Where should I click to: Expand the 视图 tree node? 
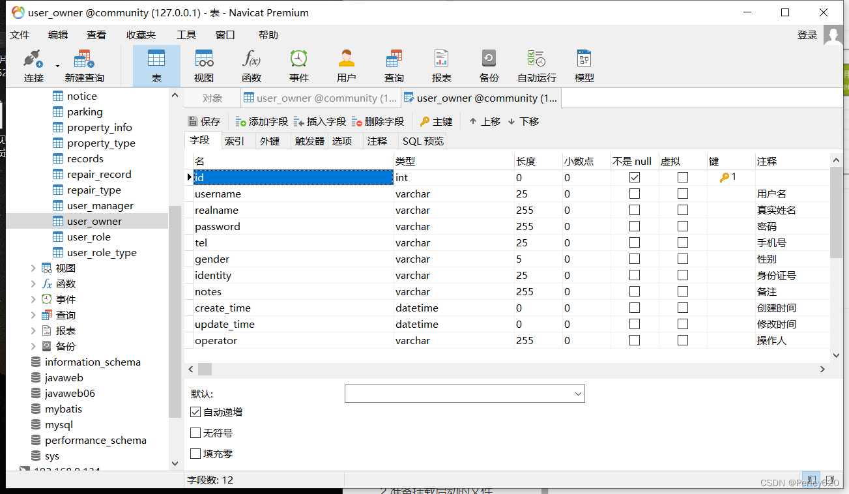[x=33, y=269]
